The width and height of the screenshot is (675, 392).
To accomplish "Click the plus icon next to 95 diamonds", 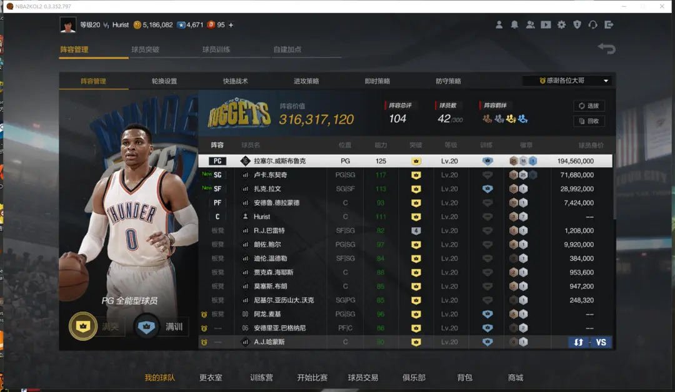I will (231, 25).
